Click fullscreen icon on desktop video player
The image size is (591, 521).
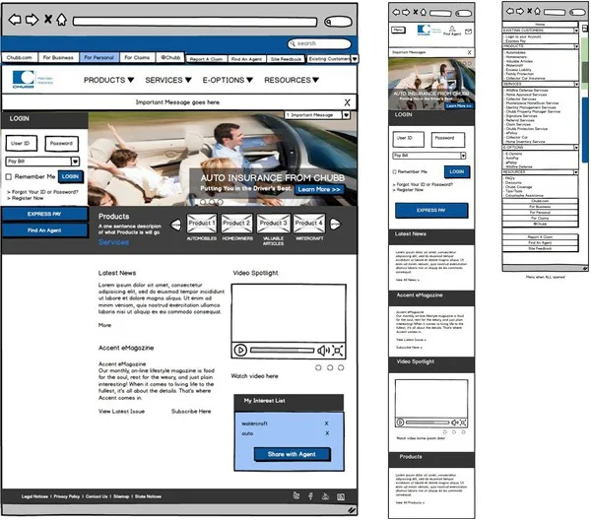point(338,351)
